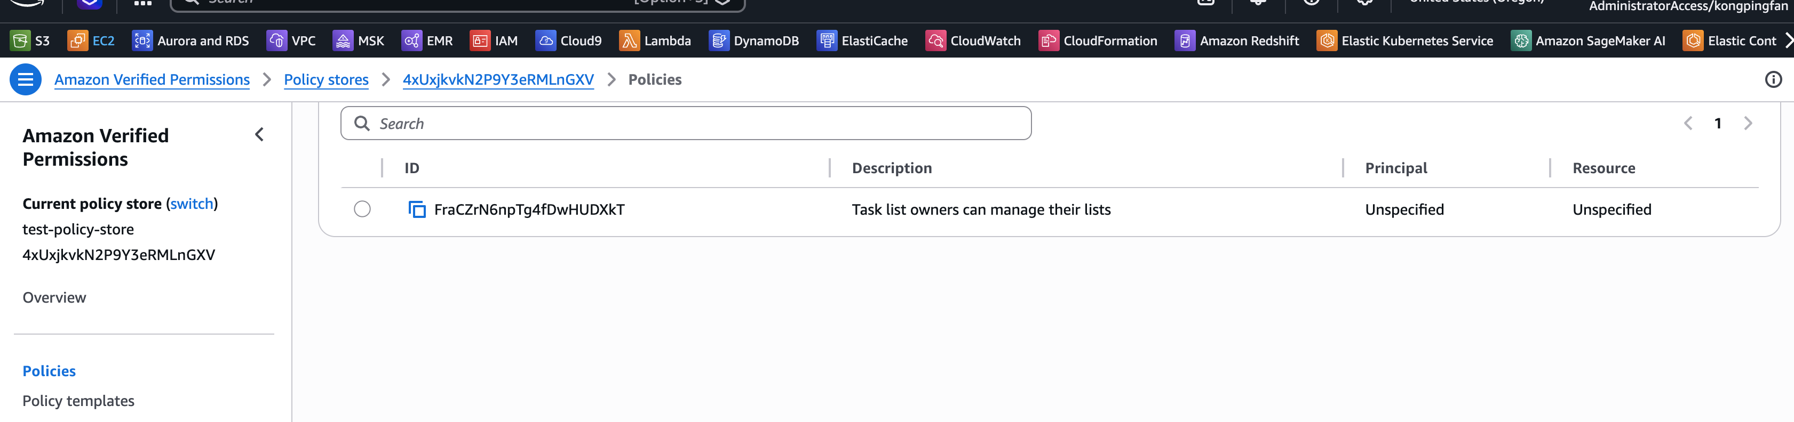Click the CloudWatch favorites icon

935,41
